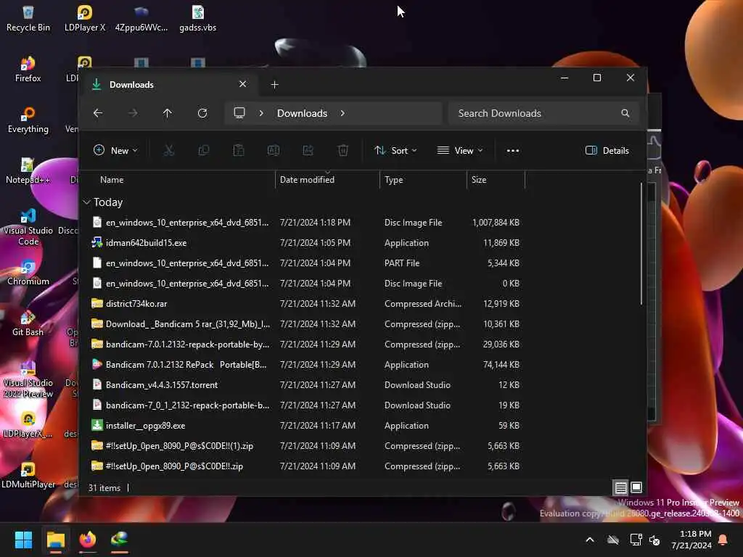The height and width of the screenshot is (557, 743).
Task: Click the Paste toolbar icon
Action: pyautogui.click(x=238, y=151)
